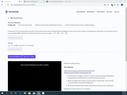Close the Desmos Graphing Calculator tab
127x95 pixels.
point(66,2)
